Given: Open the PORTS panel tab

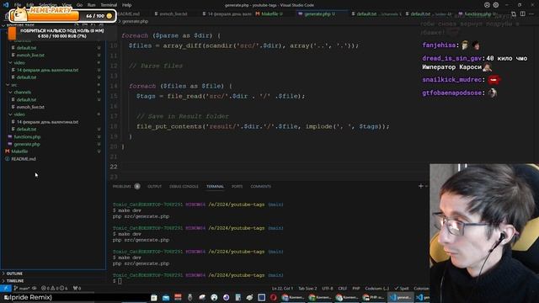Looking at the screenshot, I should [237, 186].
